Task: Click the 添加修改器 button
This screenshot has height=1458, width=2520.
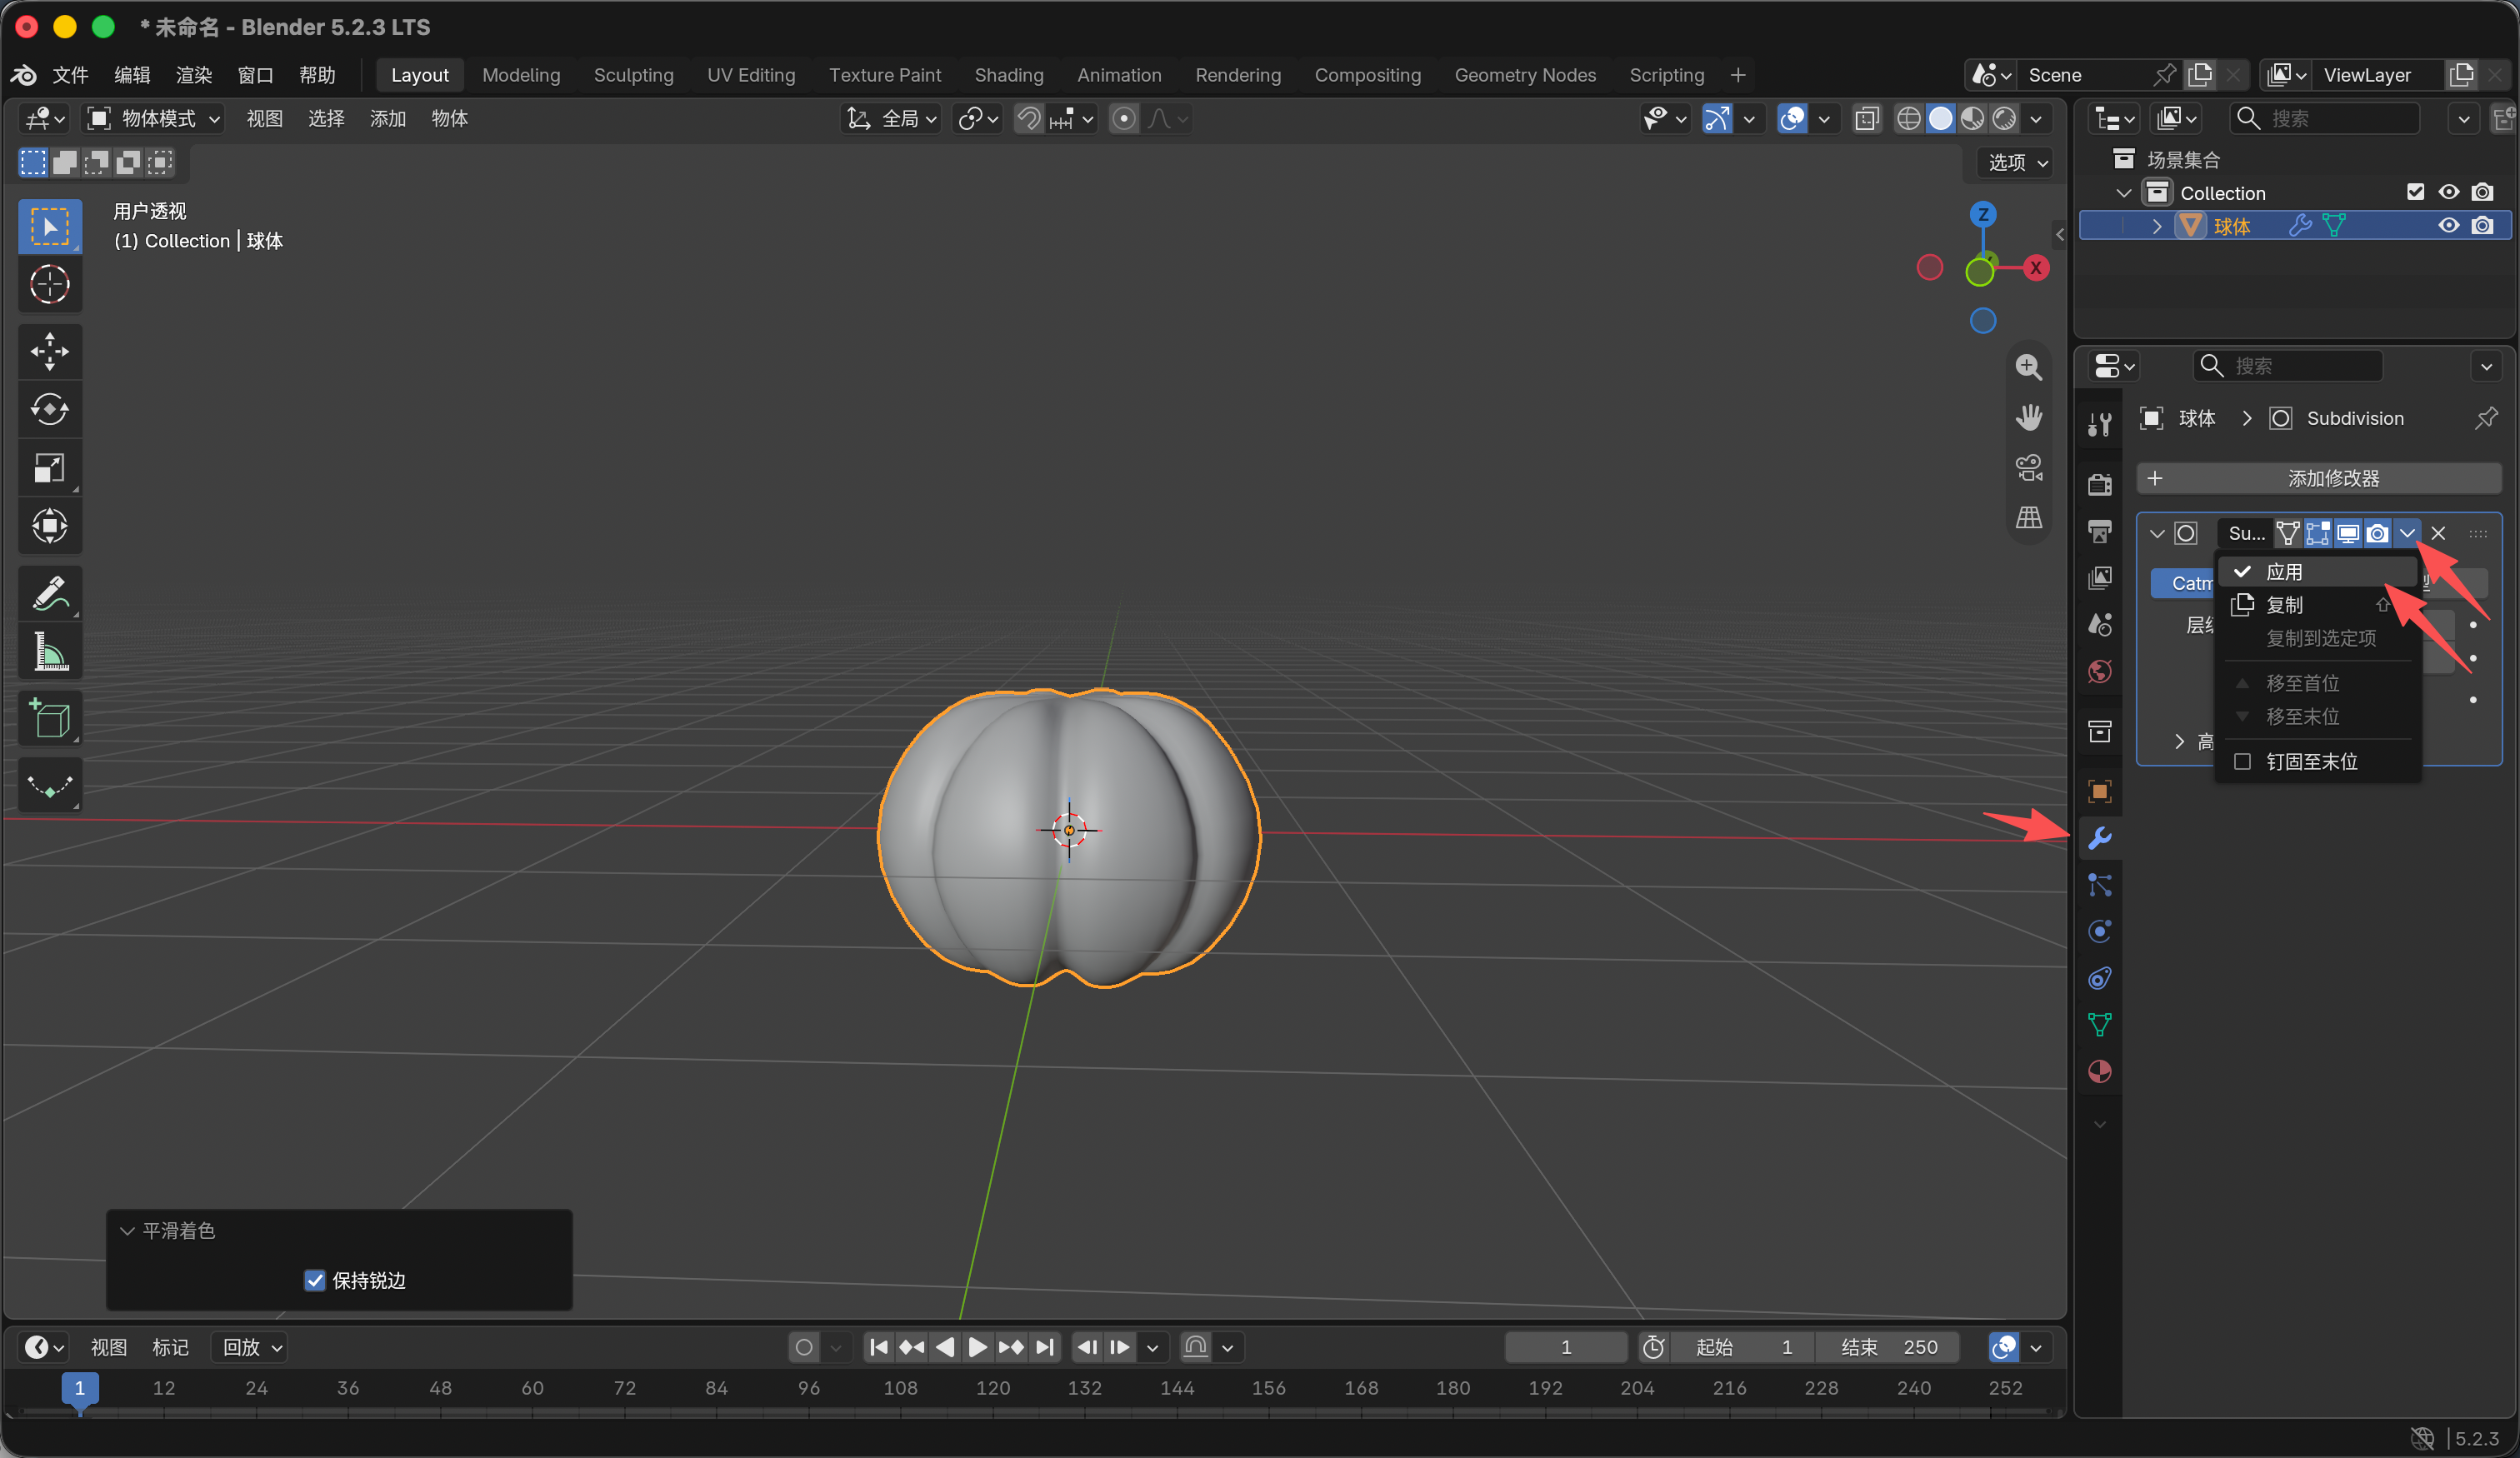Action: click(2318, 478)
